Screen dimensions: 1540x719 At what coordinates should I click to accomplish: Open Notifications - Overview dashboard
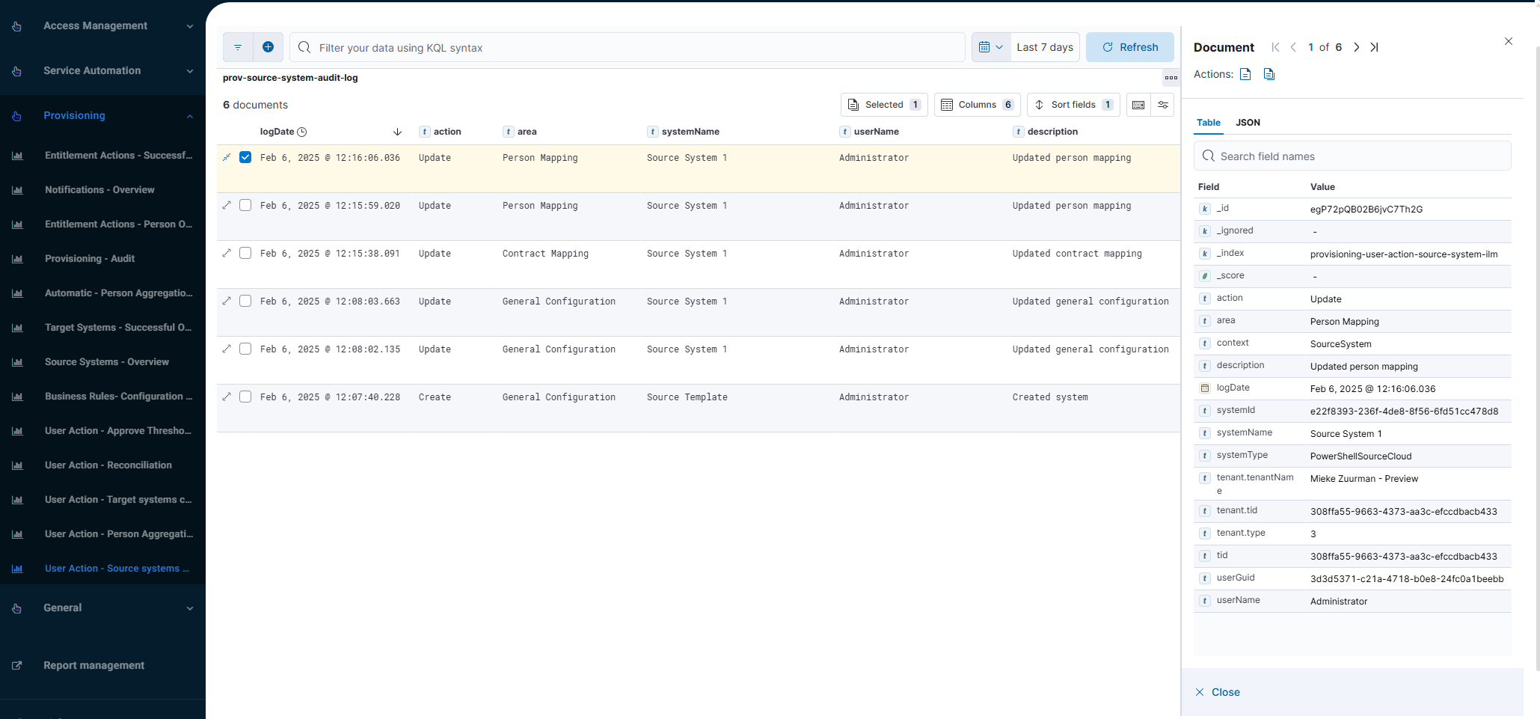point(99,189)
